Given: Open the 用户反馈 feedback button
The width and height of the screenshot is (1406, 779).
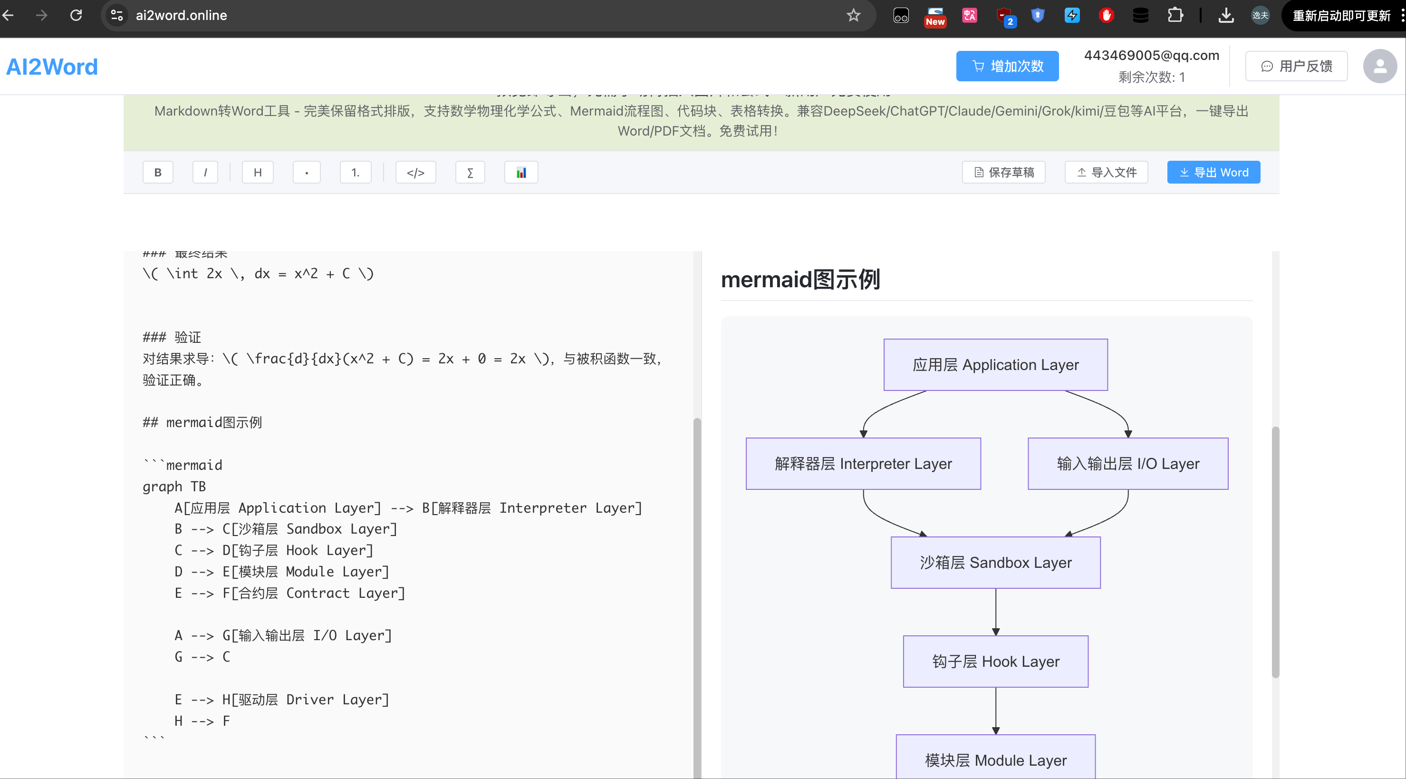Looking at the screenshot, I should (1296, 66).
